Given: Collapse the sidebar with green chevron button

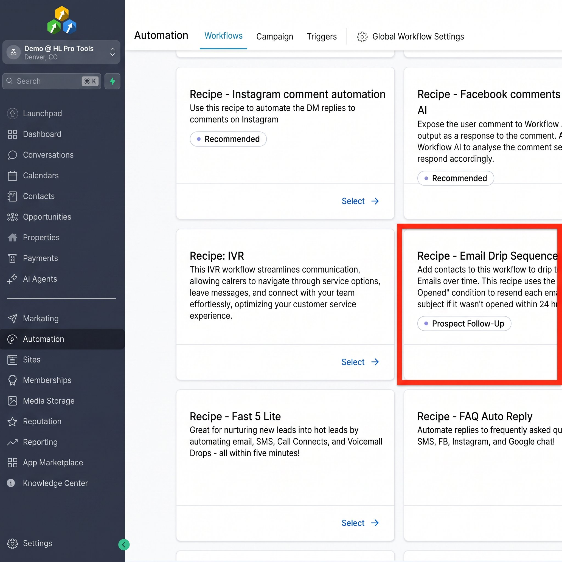Looking at the screenshot, I should (124, 544).
